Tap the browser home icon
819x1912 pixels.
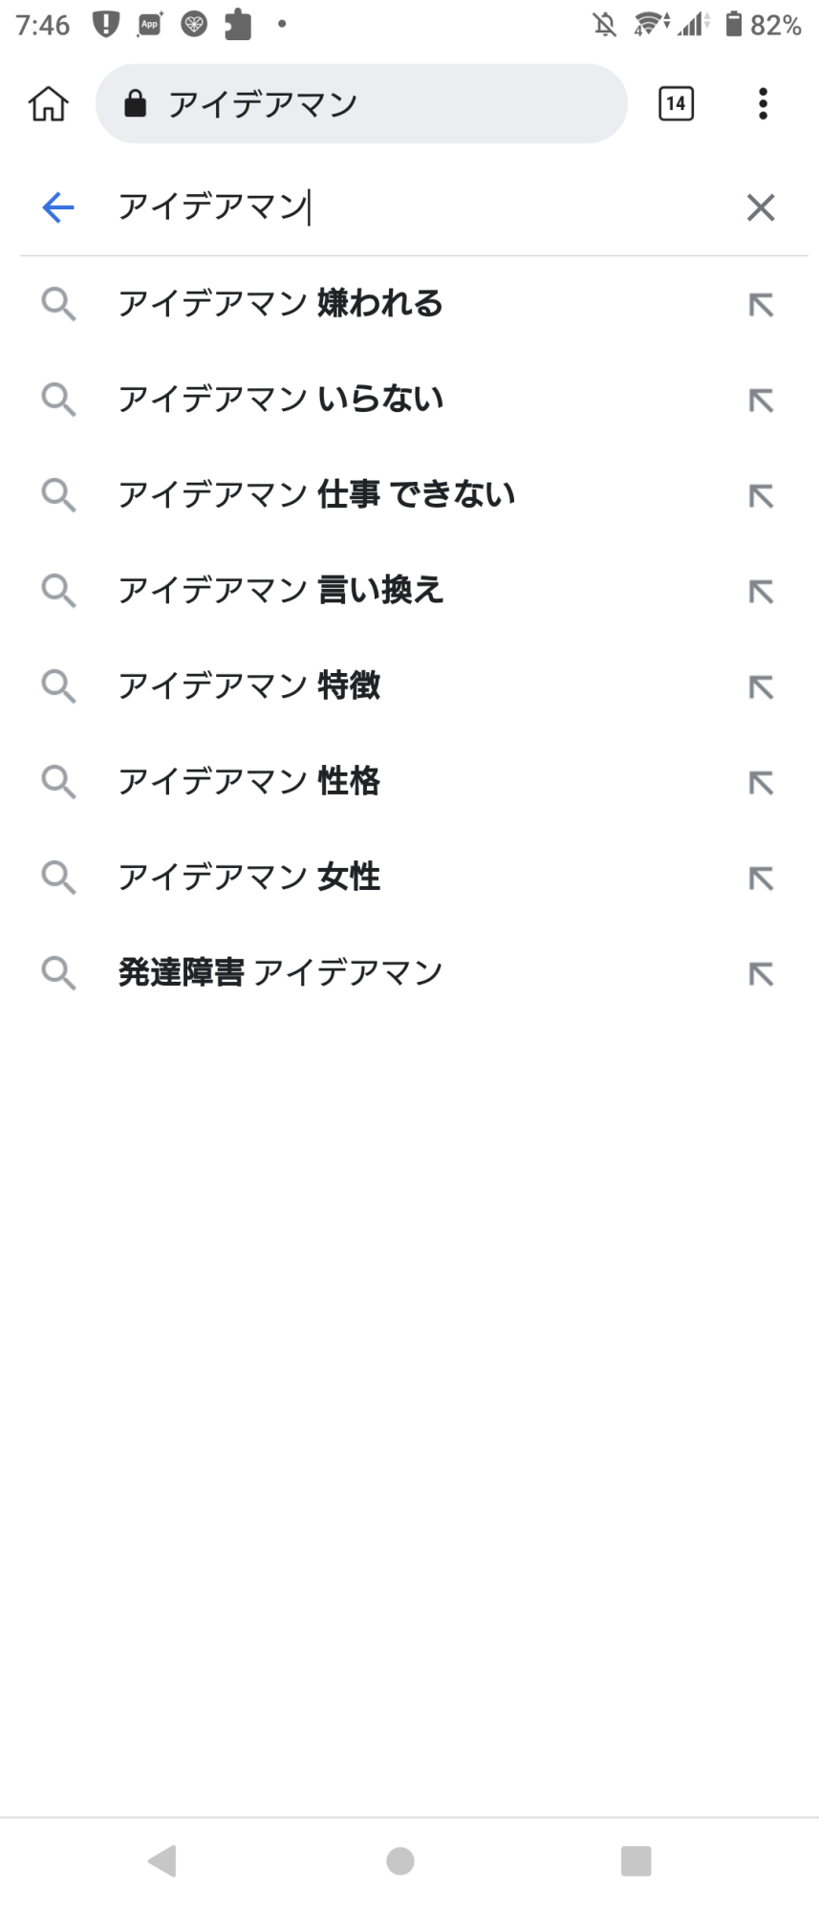pos(48,103)
